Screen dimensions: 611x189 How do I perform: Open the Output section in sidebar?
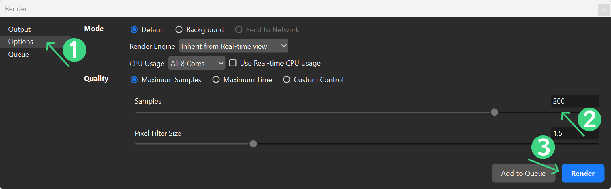[20, 29]
